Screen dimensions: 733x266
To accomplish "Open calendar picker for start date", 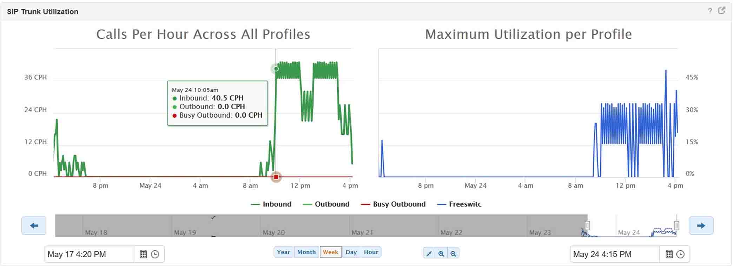I will click(x=143, y=254).
